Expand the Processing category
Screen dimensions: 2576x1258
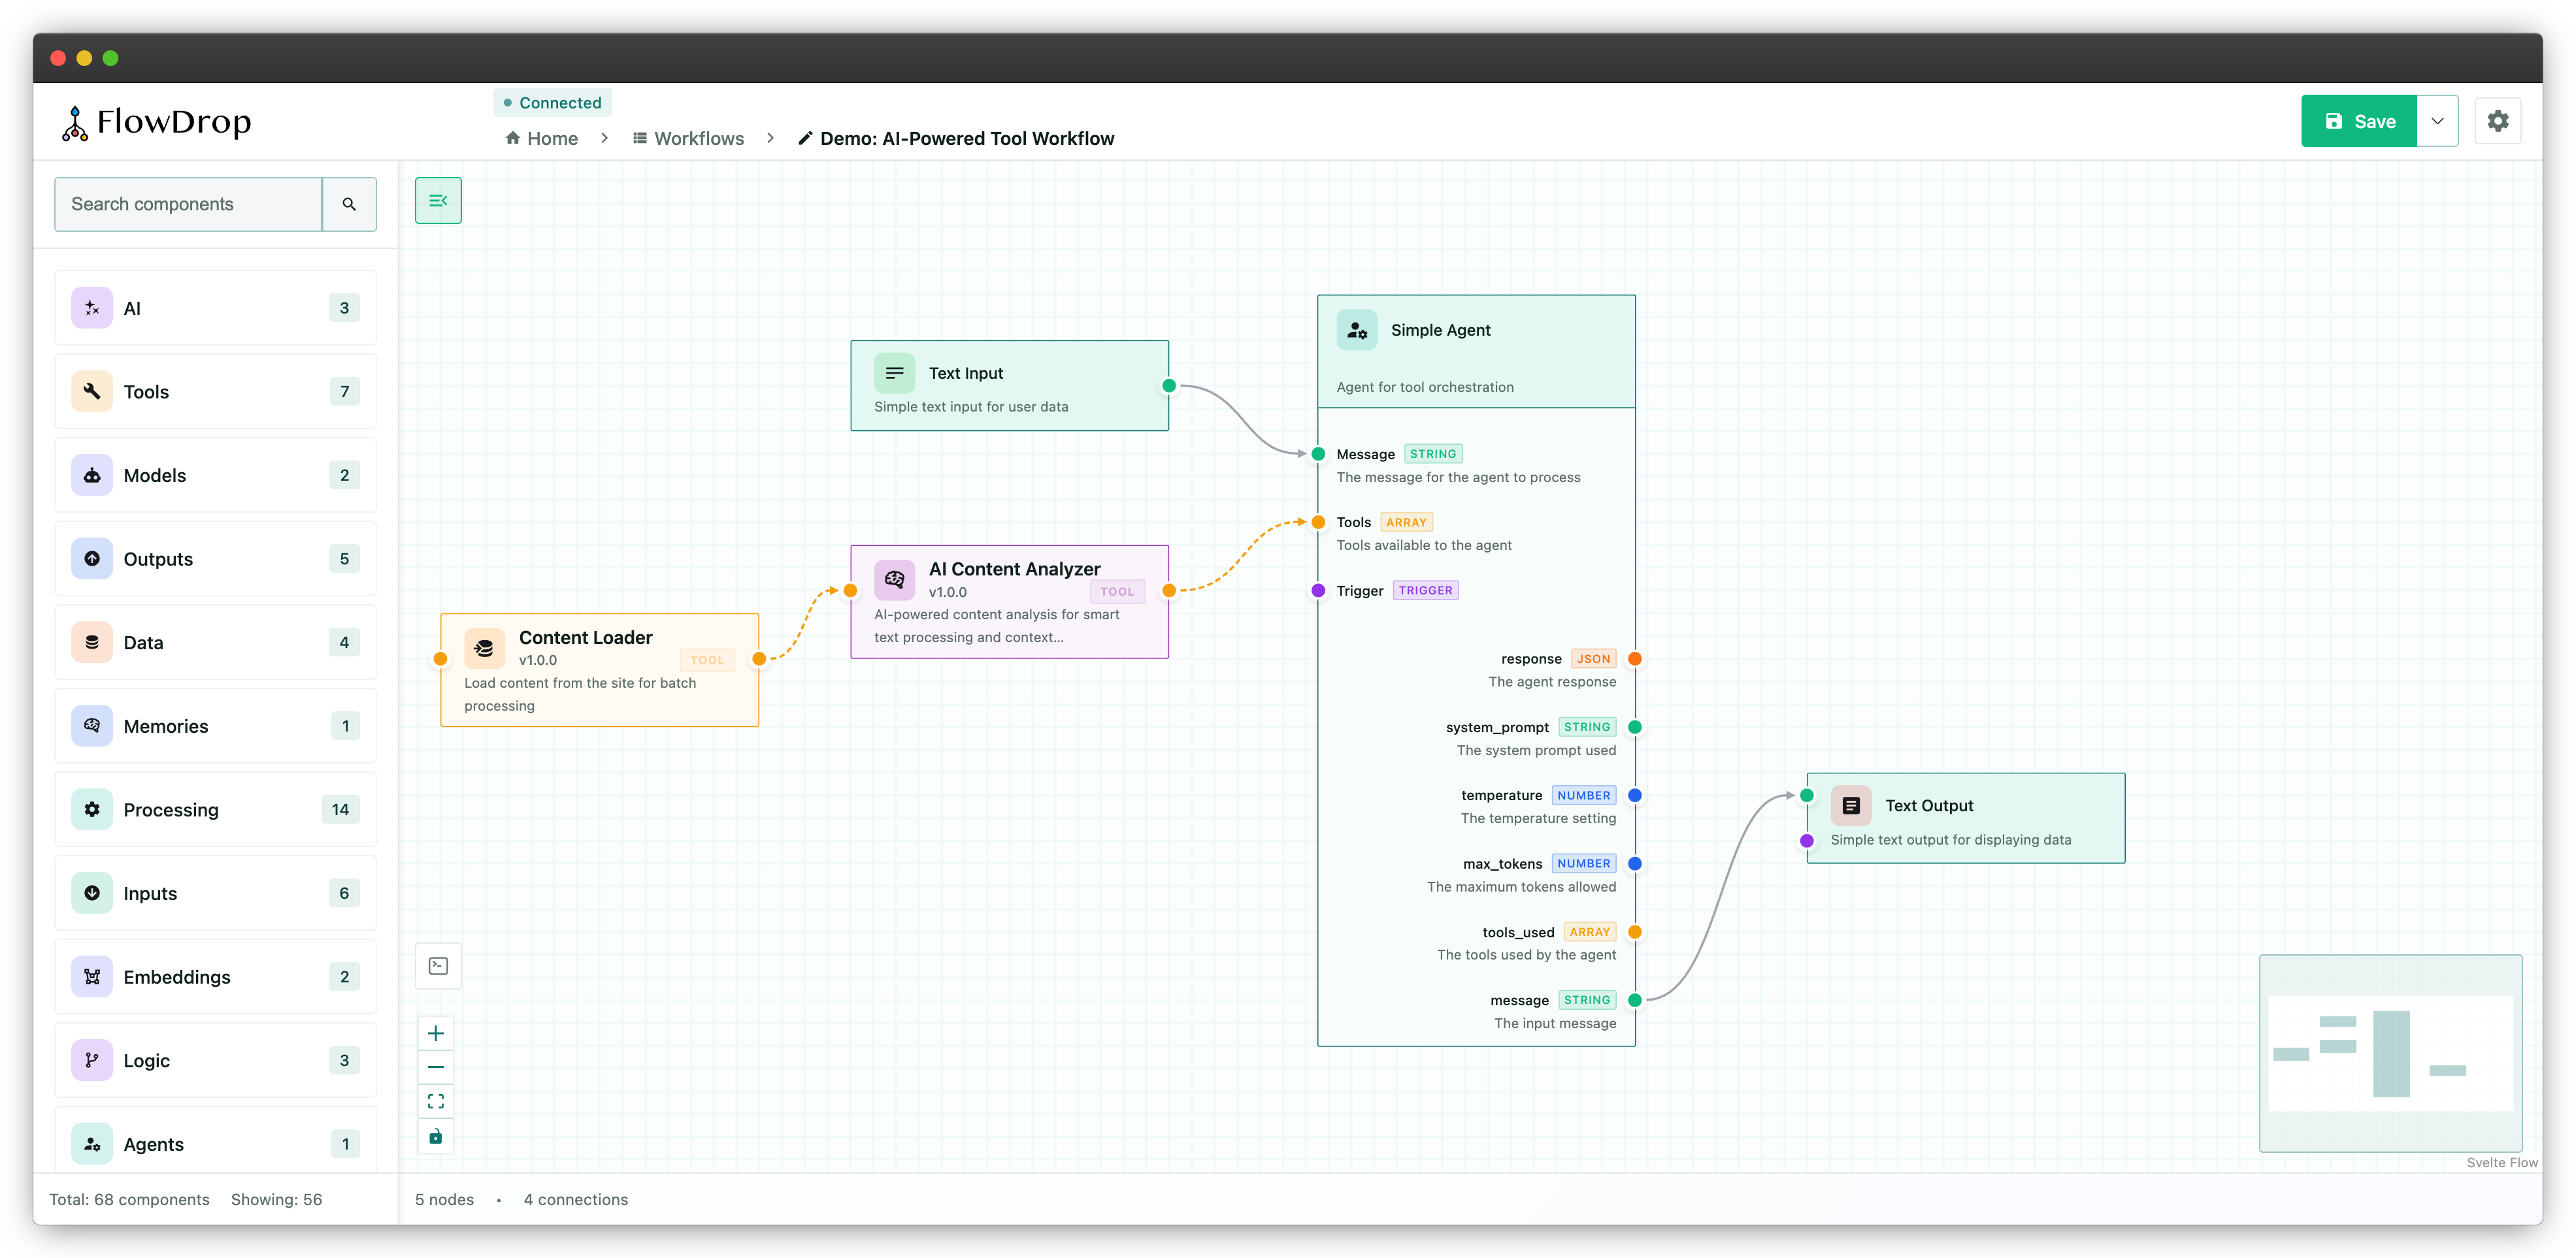coord(215,809)
